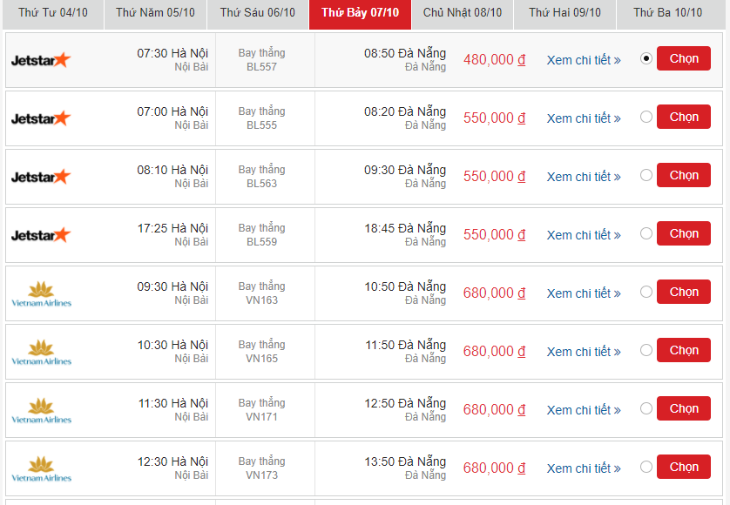
Task: Click Jetstar logo on flight BL557
Action: click(x=40, y=60)
